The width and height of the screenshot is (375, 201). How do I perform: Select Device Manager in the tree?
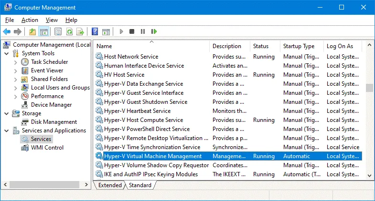click(x=51, y=105)
